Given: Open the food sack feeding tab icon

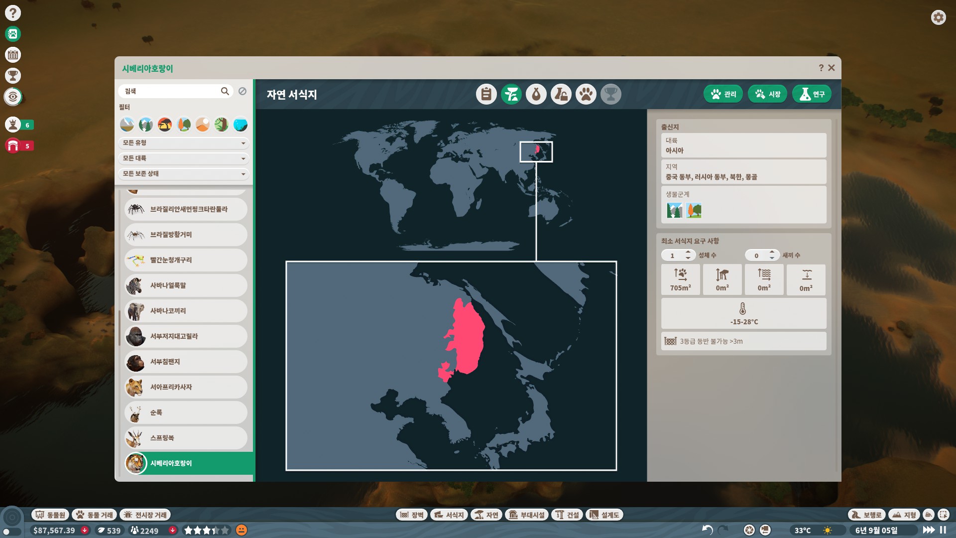Looking at the screenshot, I should [x=536, y=94].
